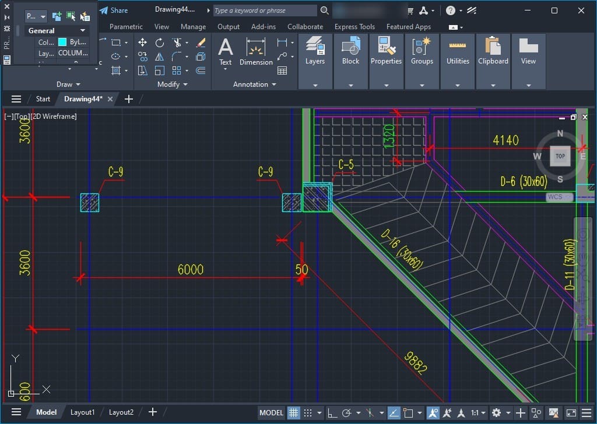
Task: Expand the Annotation panel
Action: [254, 84]
